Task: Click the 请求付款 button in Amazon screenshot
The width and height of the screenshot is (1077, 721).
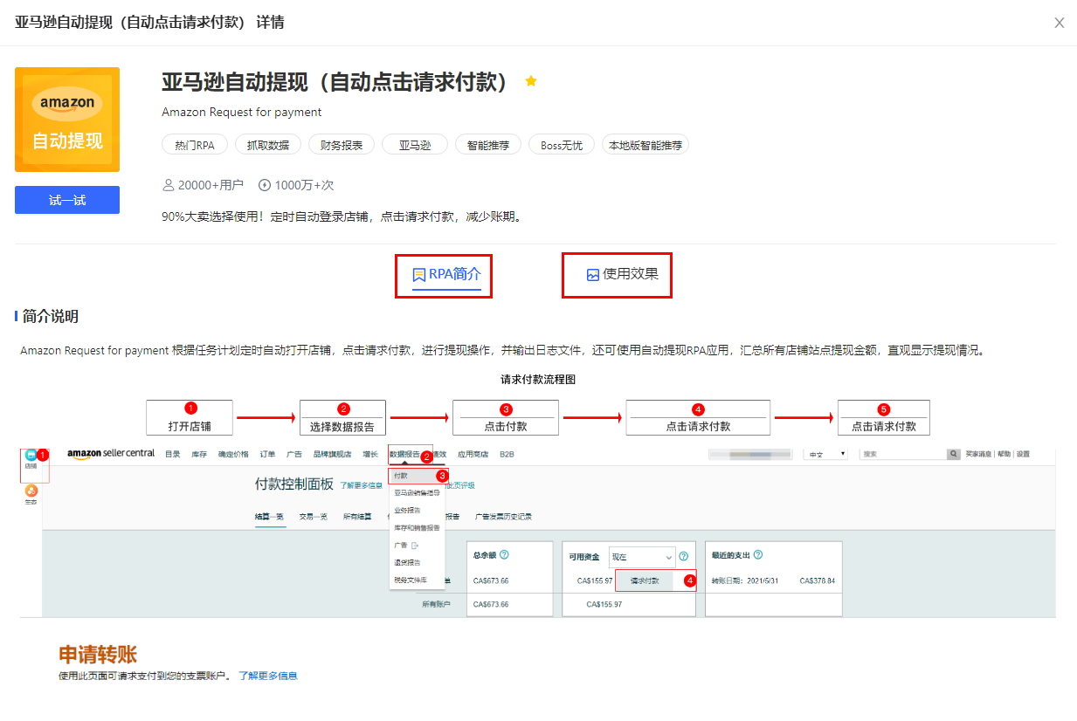Action: coord(645,580)
